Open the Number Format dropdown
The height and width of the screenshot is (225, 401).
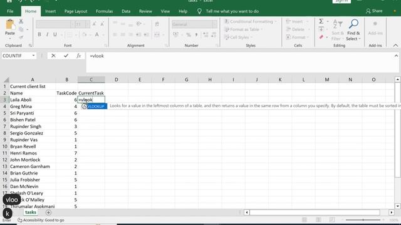[x=214, y=24]
